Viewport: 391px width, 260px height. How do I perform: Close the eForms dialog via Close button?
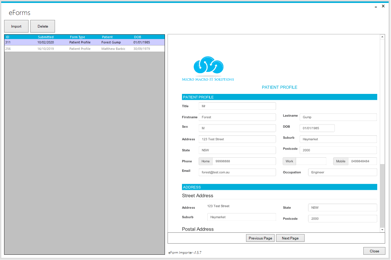(x=374, y=251)
